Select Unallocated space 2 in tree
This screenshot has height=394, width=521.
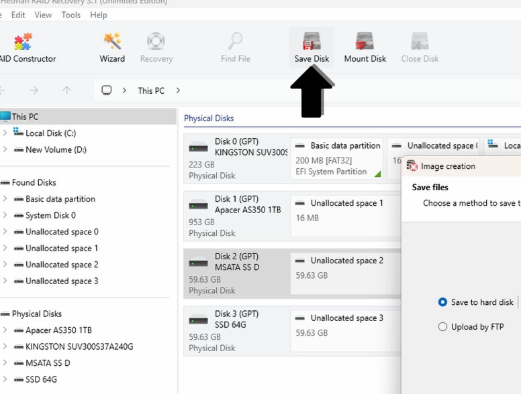click(x=62, y=264)
